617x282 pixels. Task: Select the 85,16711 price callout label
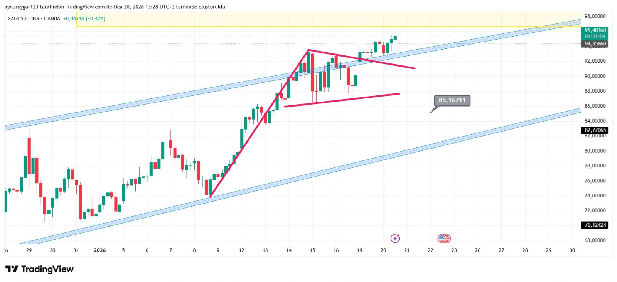click(452, 100)
